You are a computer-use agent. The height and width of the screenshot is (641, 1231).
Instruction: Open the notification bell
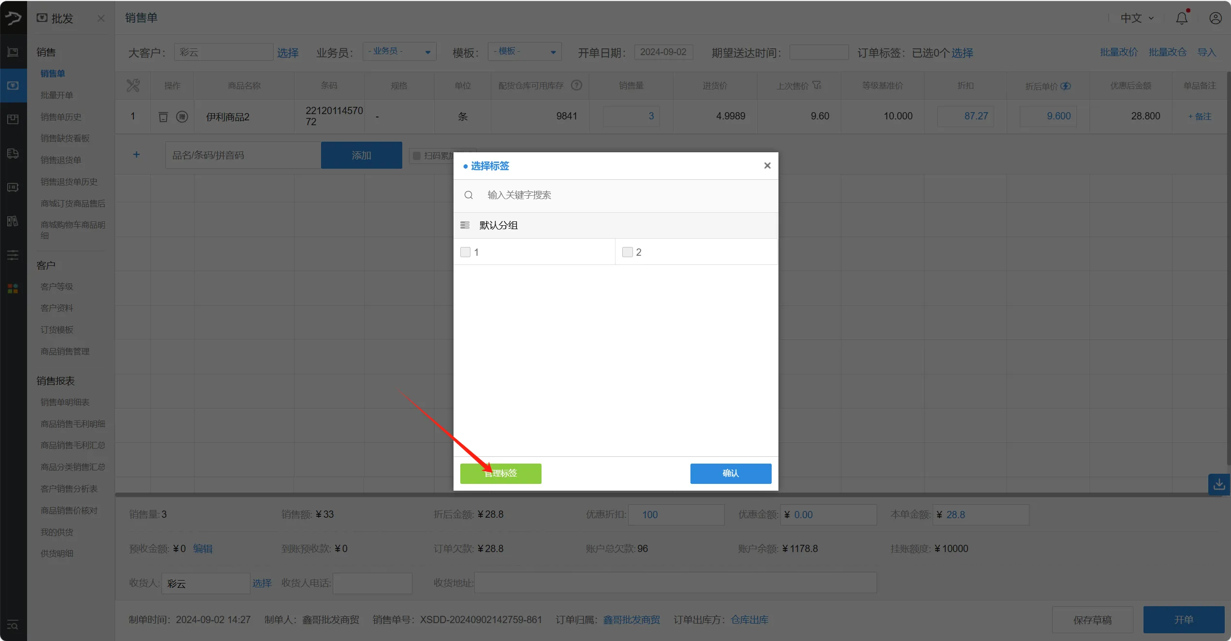point(1182,18)
